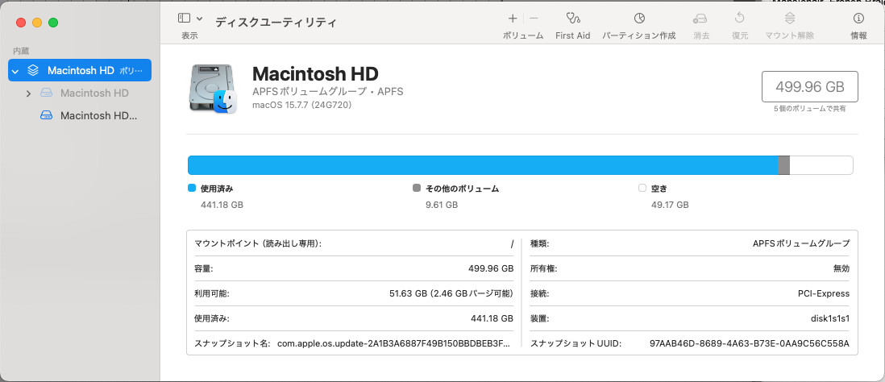885x382 pixels.
Task: Select greyed Macintosh HD sidebar volume
Action: pos(94,93)
